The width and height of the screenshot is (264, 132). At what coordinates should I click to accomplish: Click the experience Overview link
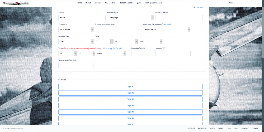pyautogui.click(x=167, y=25)
